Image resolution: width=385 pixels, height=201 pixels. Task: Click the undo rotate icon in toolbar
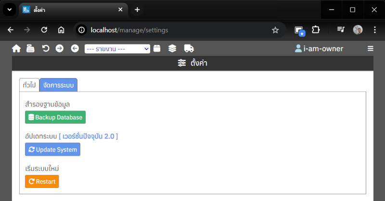(x=46, y=48)
